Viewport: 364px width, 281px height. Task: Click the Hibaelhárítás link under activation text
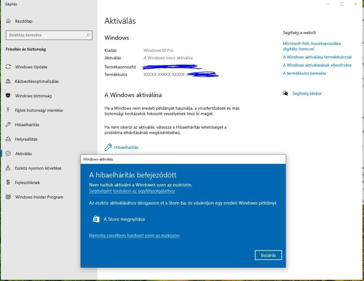126,148
